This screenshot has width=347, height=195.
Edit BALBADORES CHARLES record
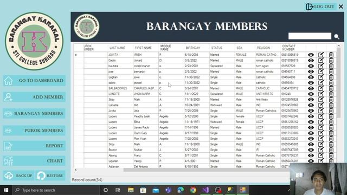(x=321, y=88)
